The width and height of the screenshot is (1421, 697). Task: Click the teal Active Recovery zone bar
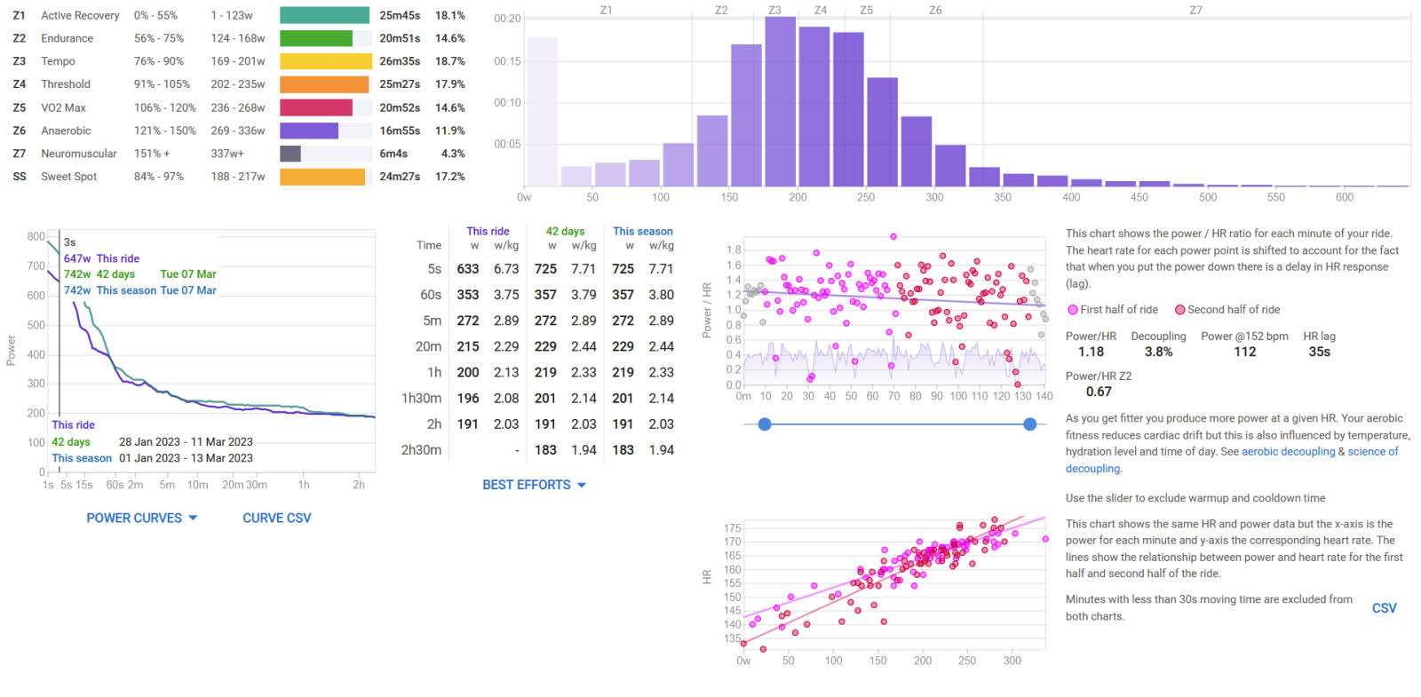coord(324,16)
